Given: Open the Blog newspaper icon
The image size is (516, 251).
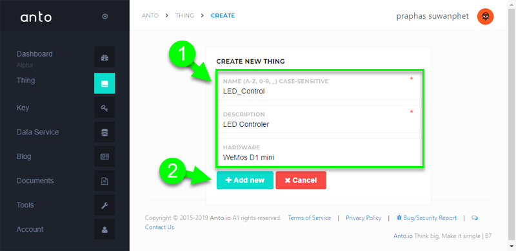Looking at the screenshot, I should tap(104, 156).
